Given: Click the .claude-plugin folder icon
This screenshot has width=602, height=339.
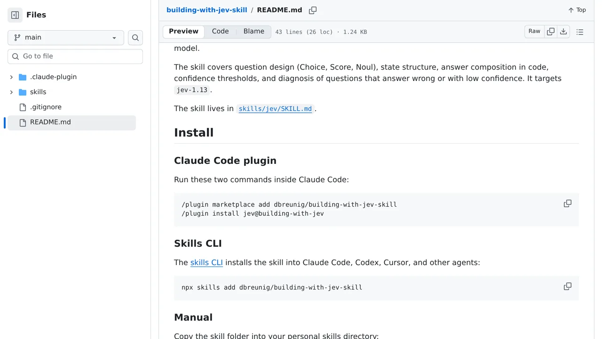Looking at the screenshot, I should point(23,77).
